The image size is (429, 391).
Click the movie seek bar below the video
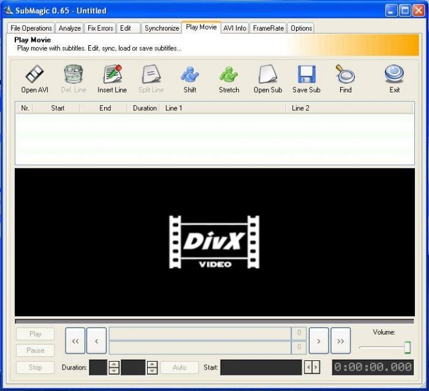click(x=214, y=321)
